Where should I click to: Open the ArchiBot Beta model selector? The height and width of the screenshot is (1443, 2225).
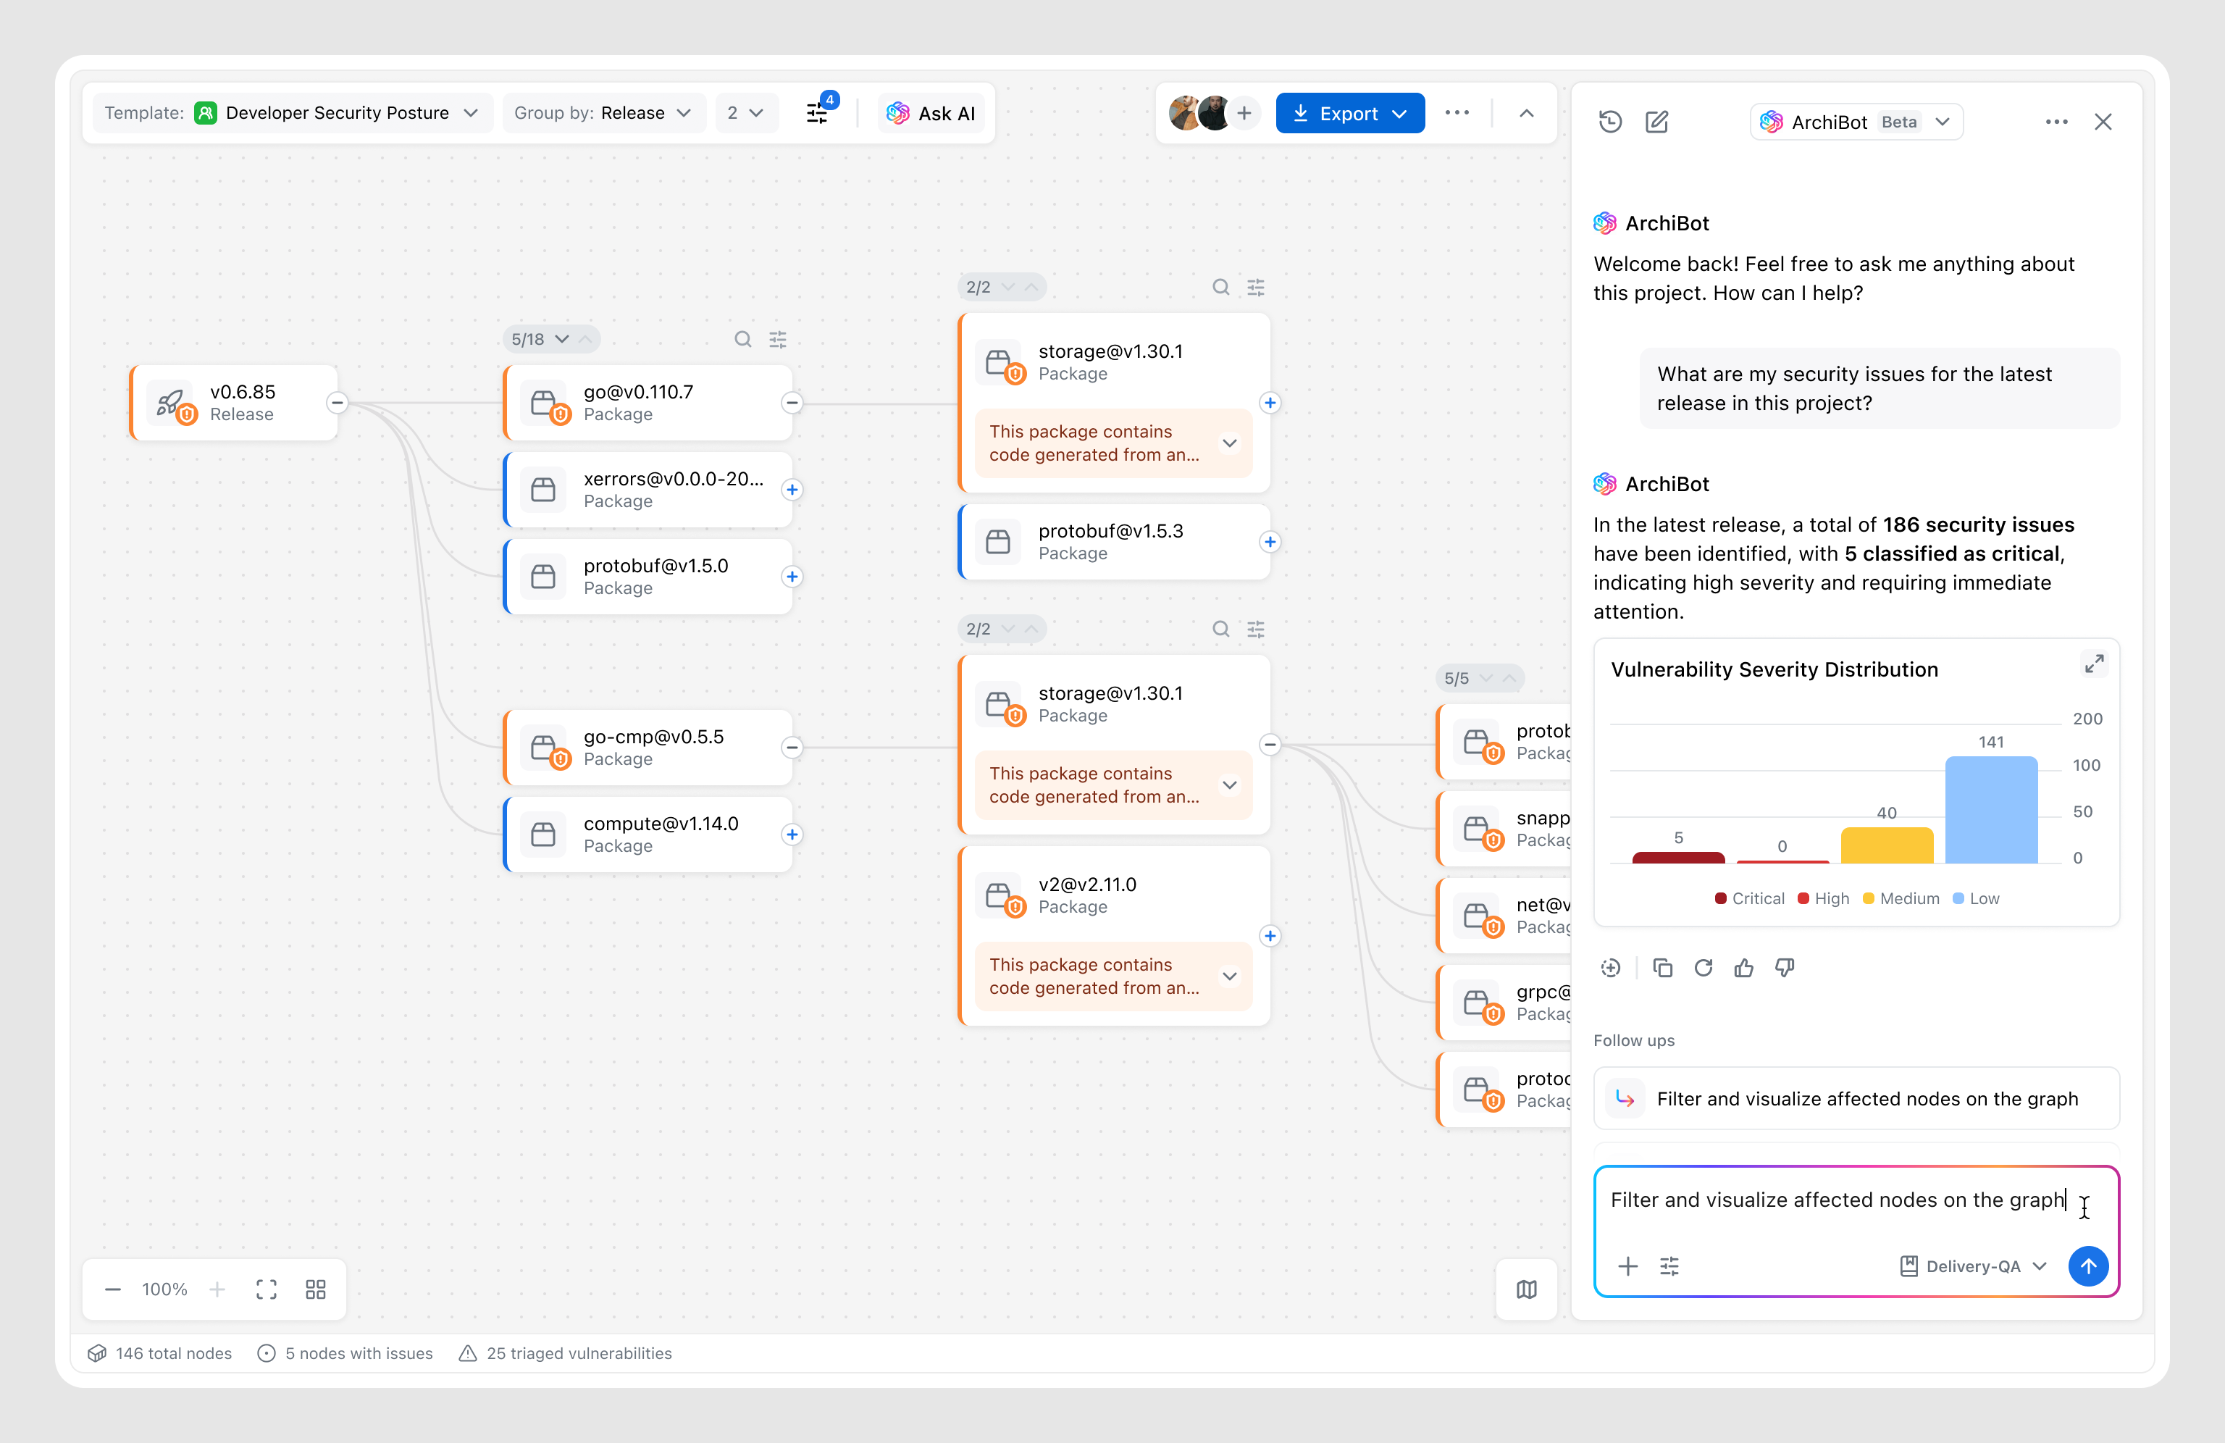pos(1856,122)
